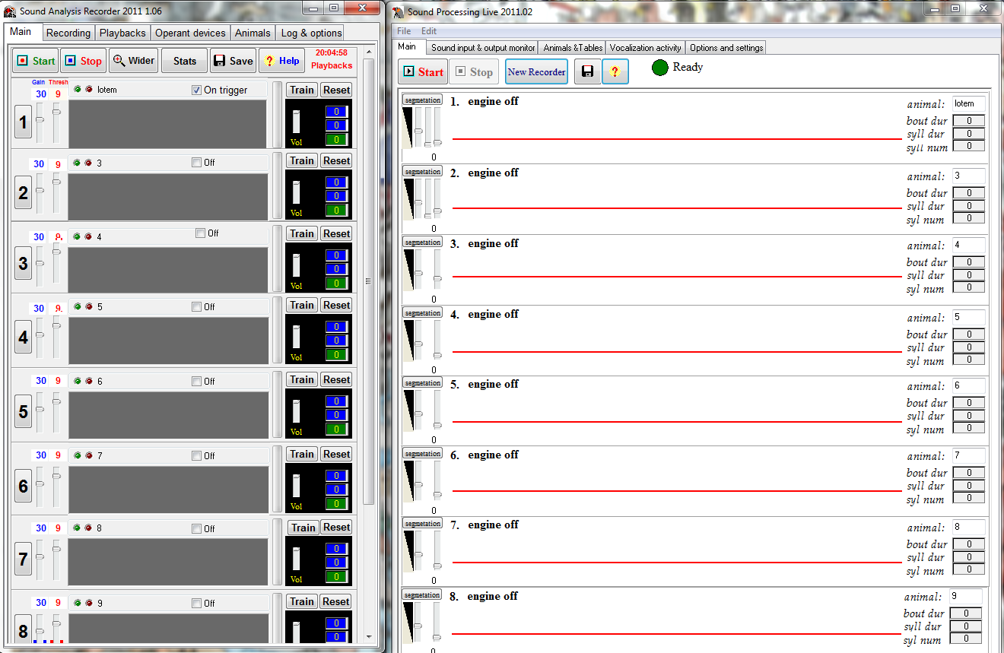The width and height of the screenshot is (1004, 653).
Task: Click the animal name field in row 1
Action: [967, 103]
